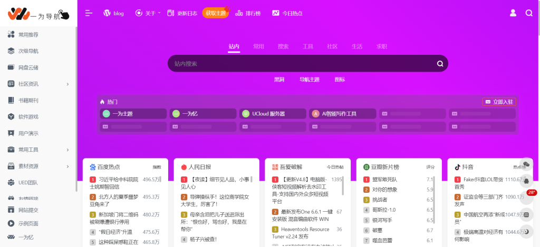Select the 常用 search tab
The image size is (540, 247).
(258, 46)
